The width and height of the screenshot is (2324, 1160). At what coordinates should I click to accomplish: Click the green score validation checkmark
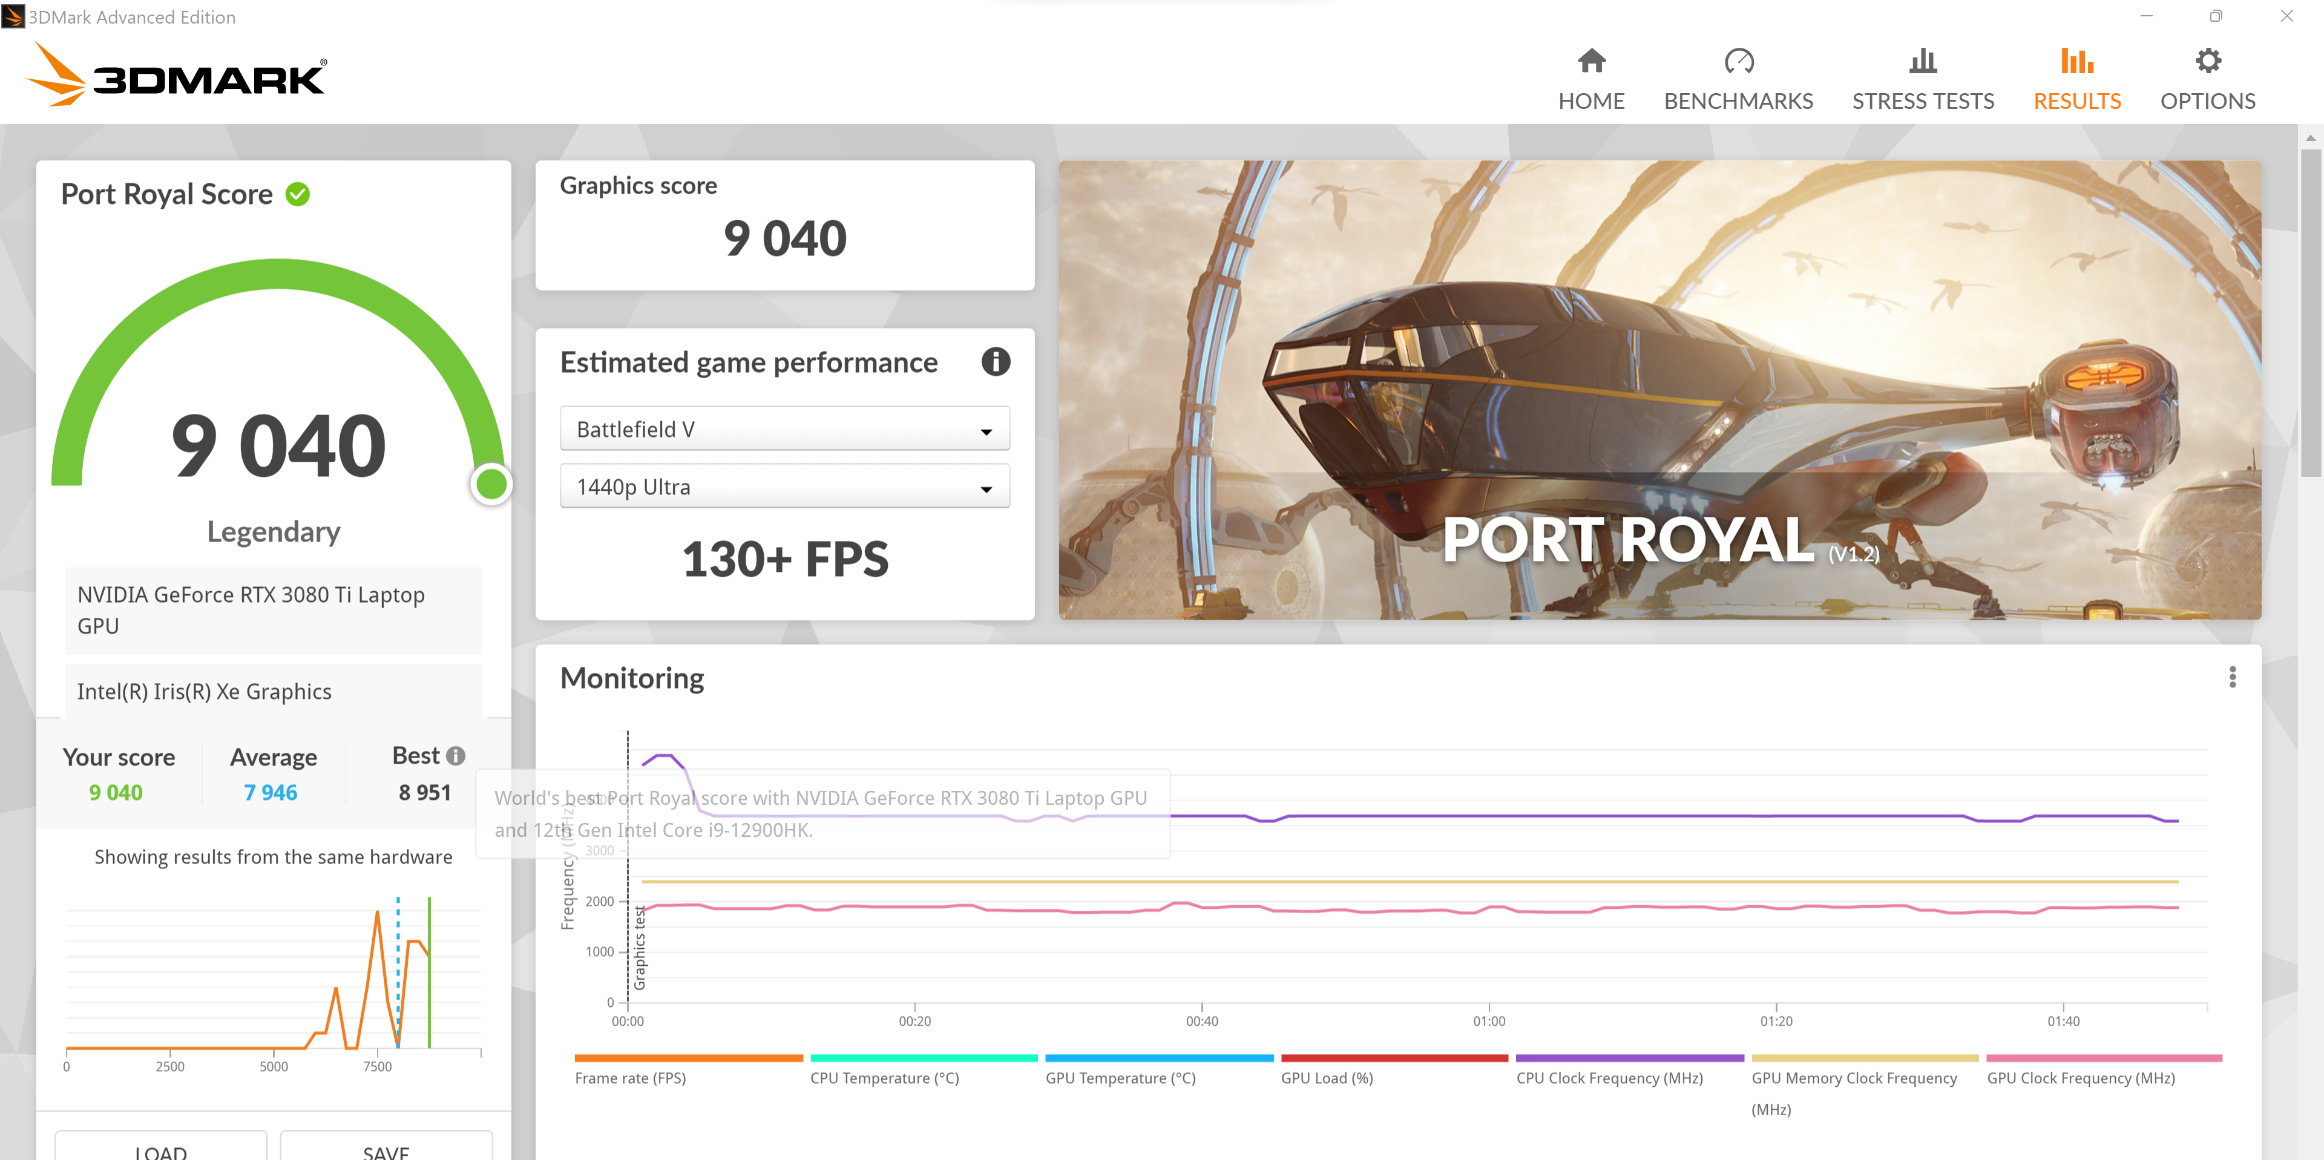(298, 194)
